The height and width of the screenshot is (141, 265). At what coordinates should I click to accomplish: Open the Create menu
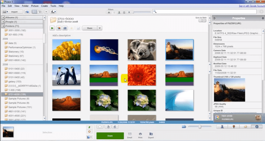pyautogui.click(x=44, y=6)
